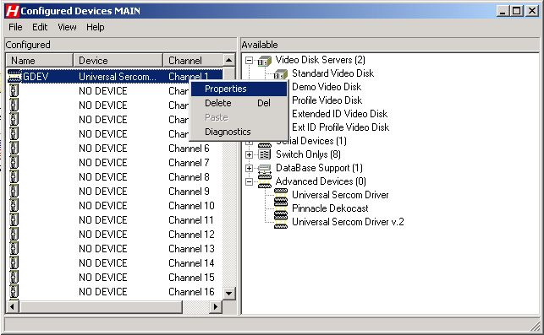Image resolution: width=544 pixels, height=335 pixels.
Task: Collapse the Advanced Devices tree node
Action: [x=249, y=181]
